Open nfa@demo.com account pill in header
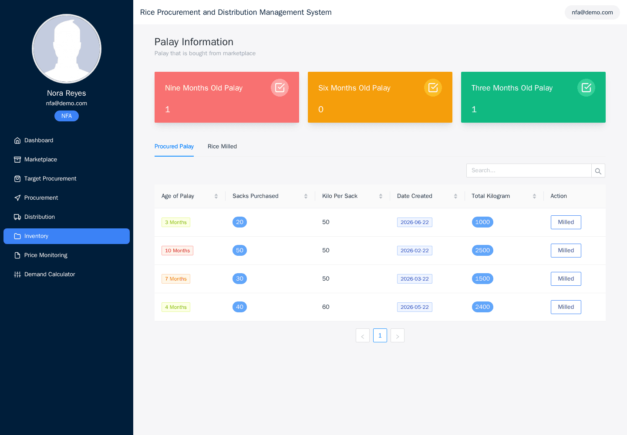The image size is (627, 435). click(x=592, y=13)
